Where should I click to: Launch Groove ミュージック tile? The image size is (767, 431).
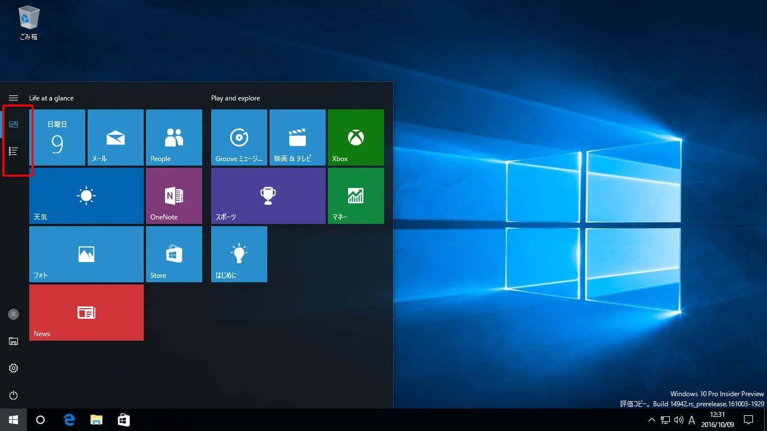tap(239, 137)
